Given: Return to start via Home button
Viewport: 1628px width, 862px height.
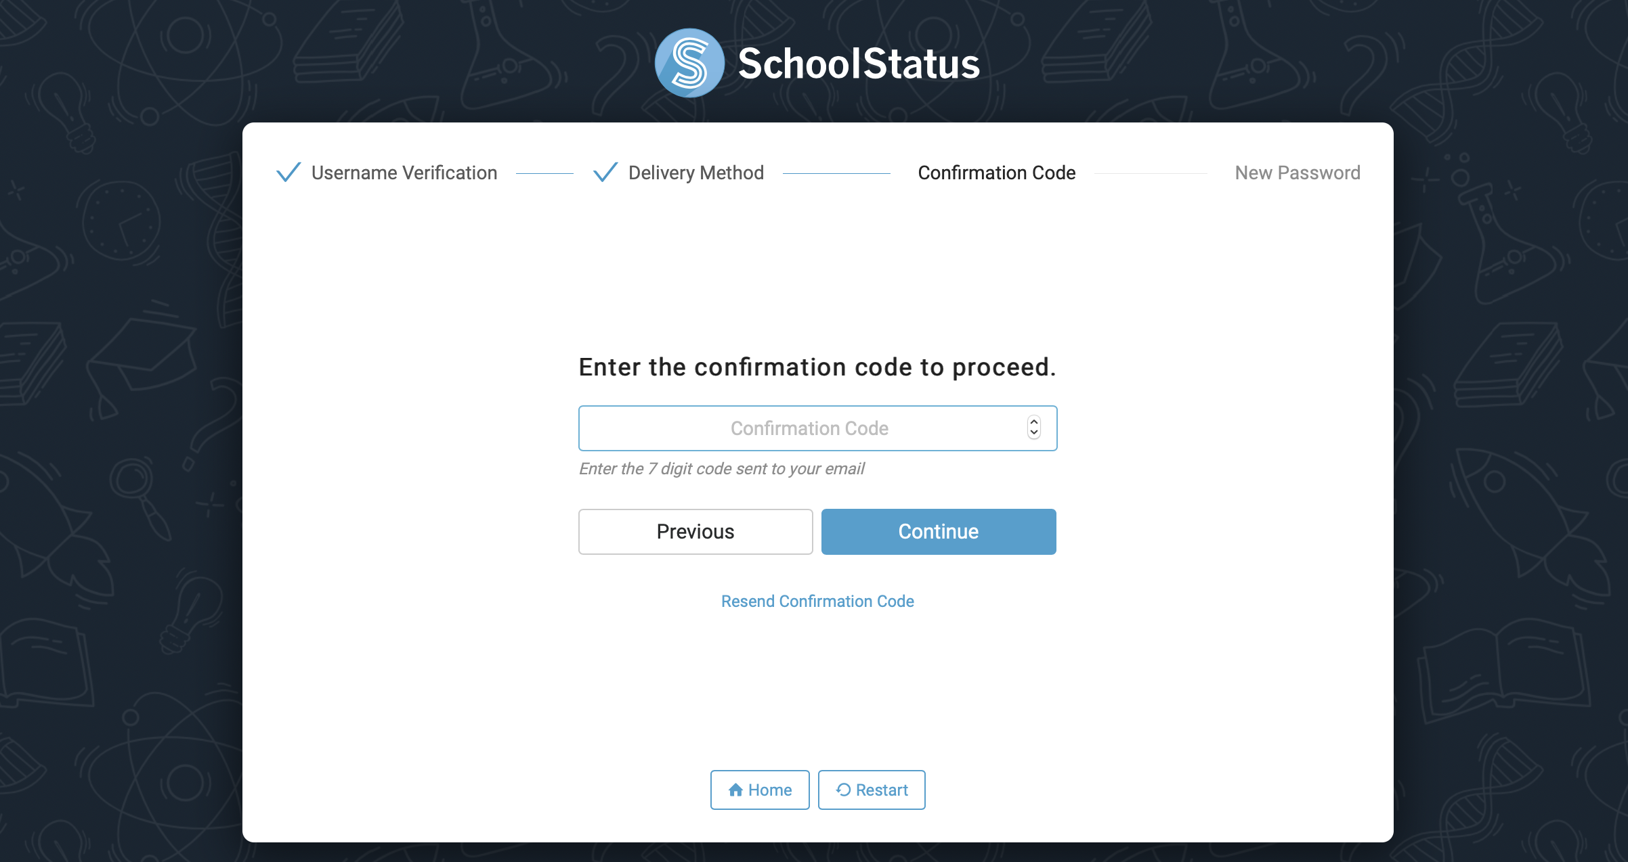Looking at the screenshot, I should click(x=760, y=790).
